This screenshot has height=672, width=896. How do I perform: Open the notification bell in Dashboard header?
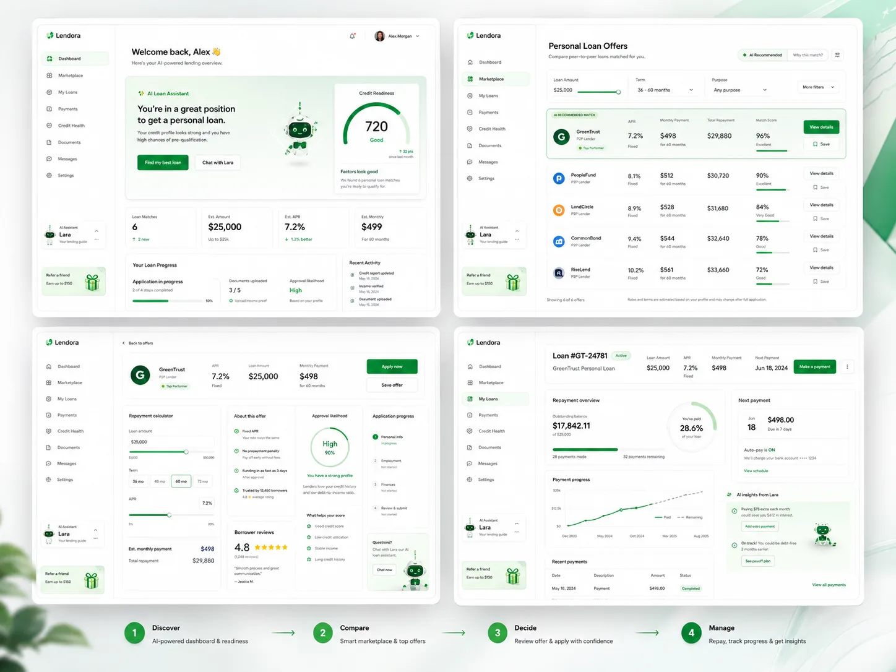[x=353, y=36]
